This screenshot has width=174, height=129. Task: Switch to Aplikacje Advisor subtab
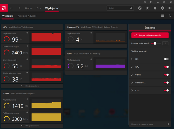coord(27,16)
